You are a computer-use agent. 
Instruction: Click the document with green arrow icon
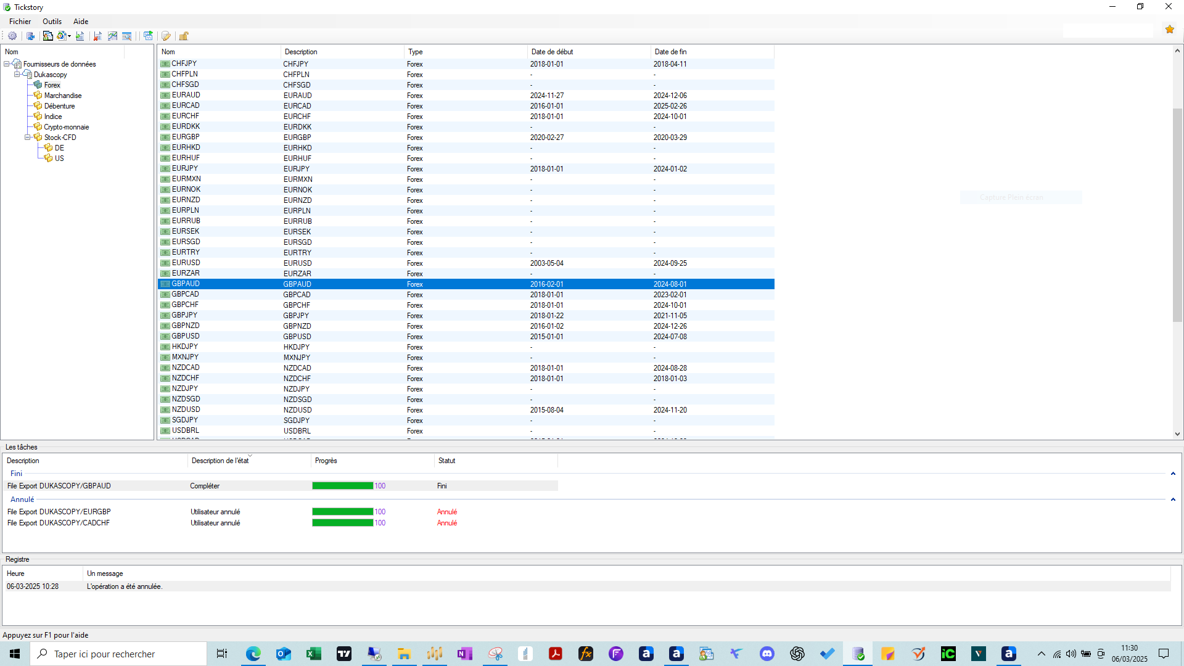[x=80, y=36]
